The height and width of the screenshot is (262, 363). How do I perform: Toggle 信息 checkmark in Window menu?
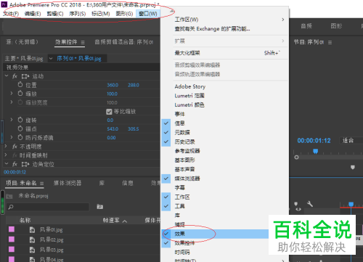tap(166, 123)
